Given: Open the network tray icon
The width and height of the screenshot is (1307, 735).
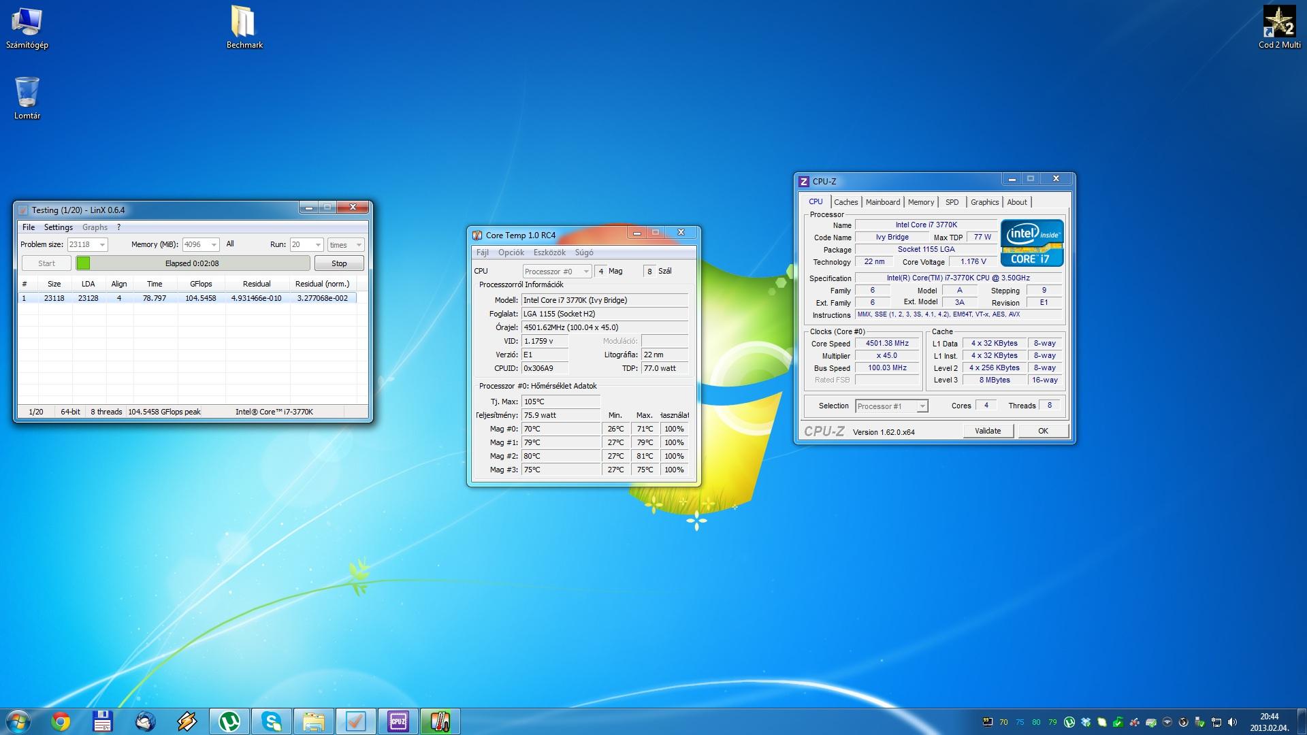Looking at the screenshot, I should (1216, 722).
